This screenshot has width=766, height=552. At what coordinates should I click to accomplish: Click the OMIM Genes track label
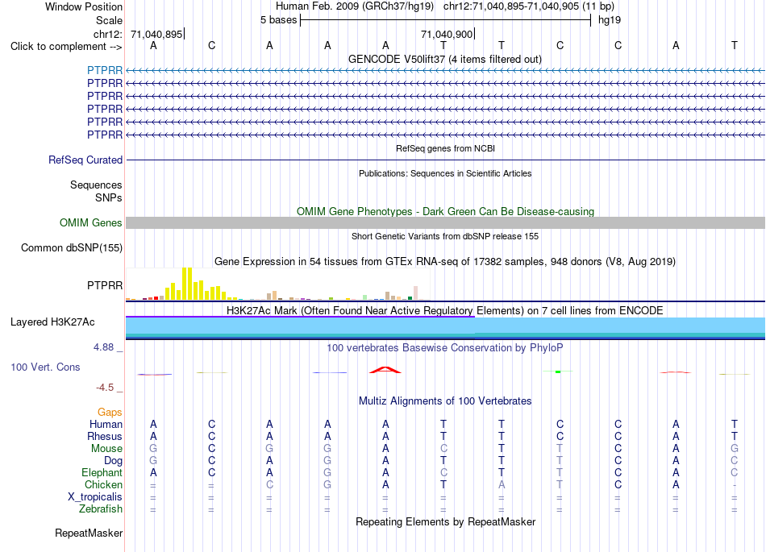pyautogui.click(x=91, y=222)
